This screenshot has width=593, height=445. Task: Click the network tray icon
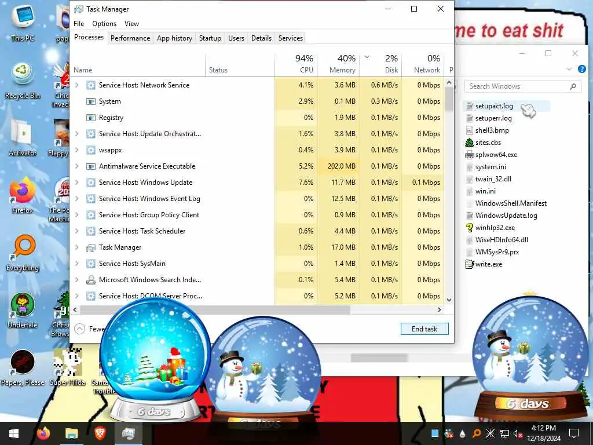[504, 433]
